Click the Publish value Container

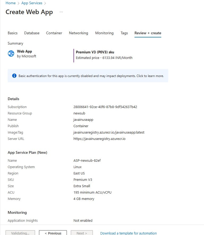[x=81, y=126]
